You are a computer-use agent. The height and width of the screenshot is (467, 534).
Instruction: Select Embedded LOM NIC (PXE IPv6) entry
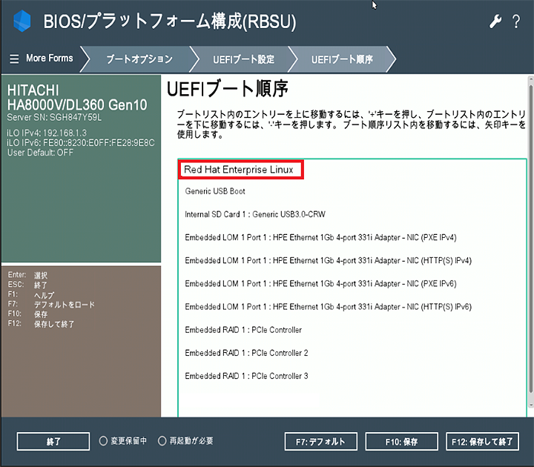[x=320, y=284]
